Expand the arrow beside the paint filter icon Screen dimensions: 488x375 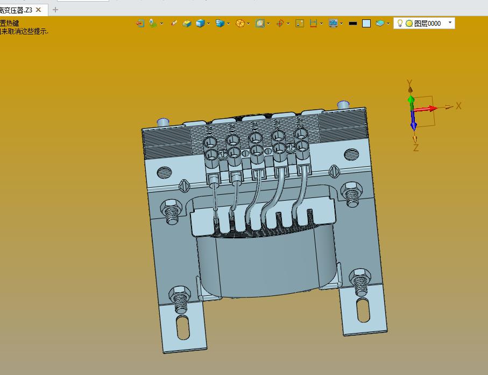pyautogui.click(x=161, y=24)
